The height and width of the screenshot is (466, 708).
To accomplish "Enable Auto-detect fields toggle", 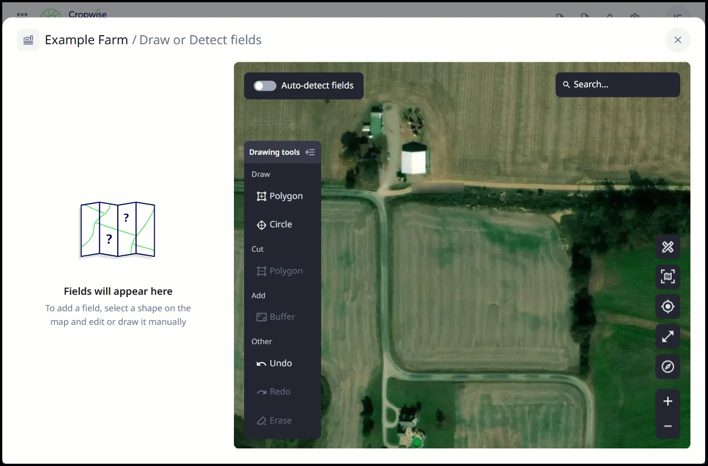I will (265, 86).
